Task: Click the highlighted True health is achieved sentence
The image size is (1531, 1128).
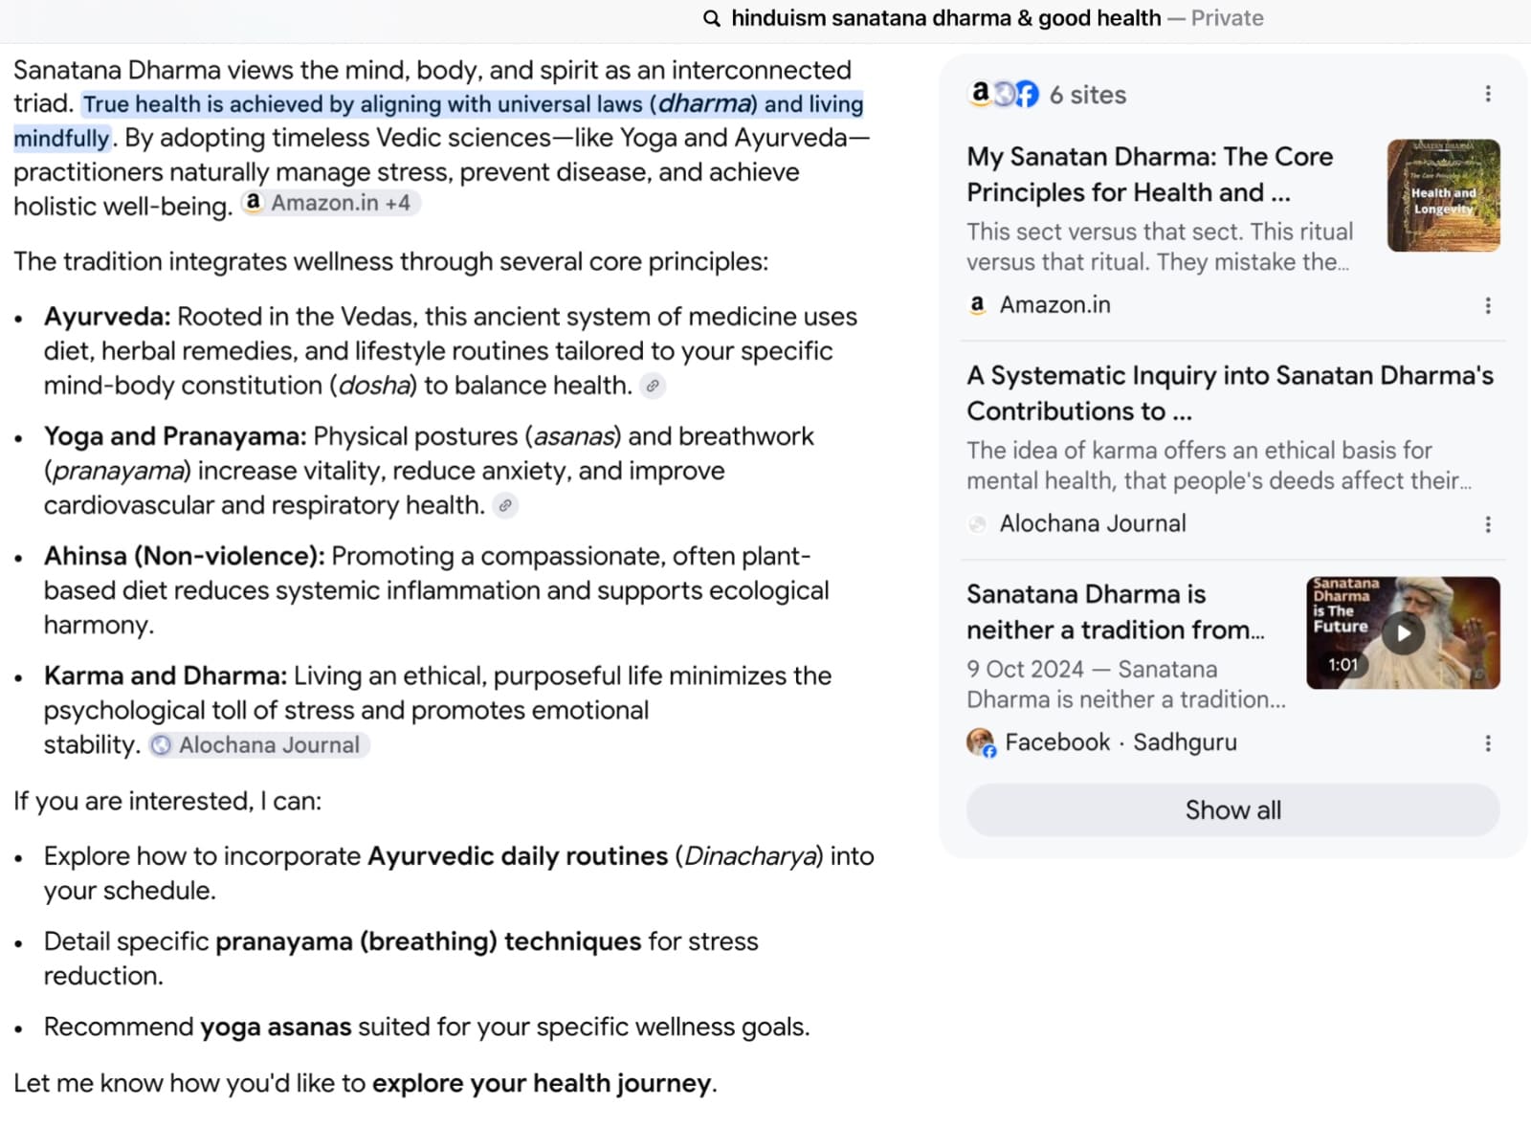Action: (438, 121)
